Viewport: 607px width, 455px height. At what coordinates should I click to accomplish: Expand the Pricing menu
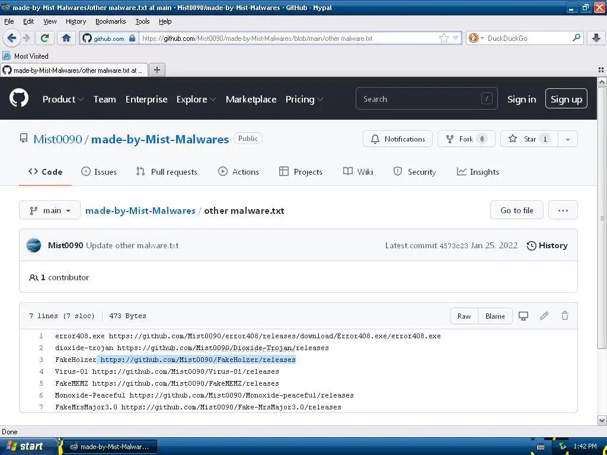[304, 100]
